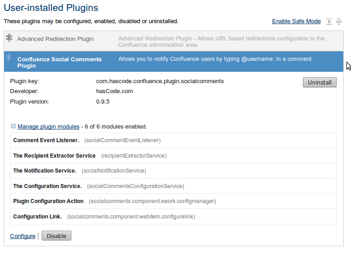This screenshot has width=351, height=253.
Task: Click the Advanced Redirection Plugin description text
Action: pyautogui.click(x=221, y=42)
